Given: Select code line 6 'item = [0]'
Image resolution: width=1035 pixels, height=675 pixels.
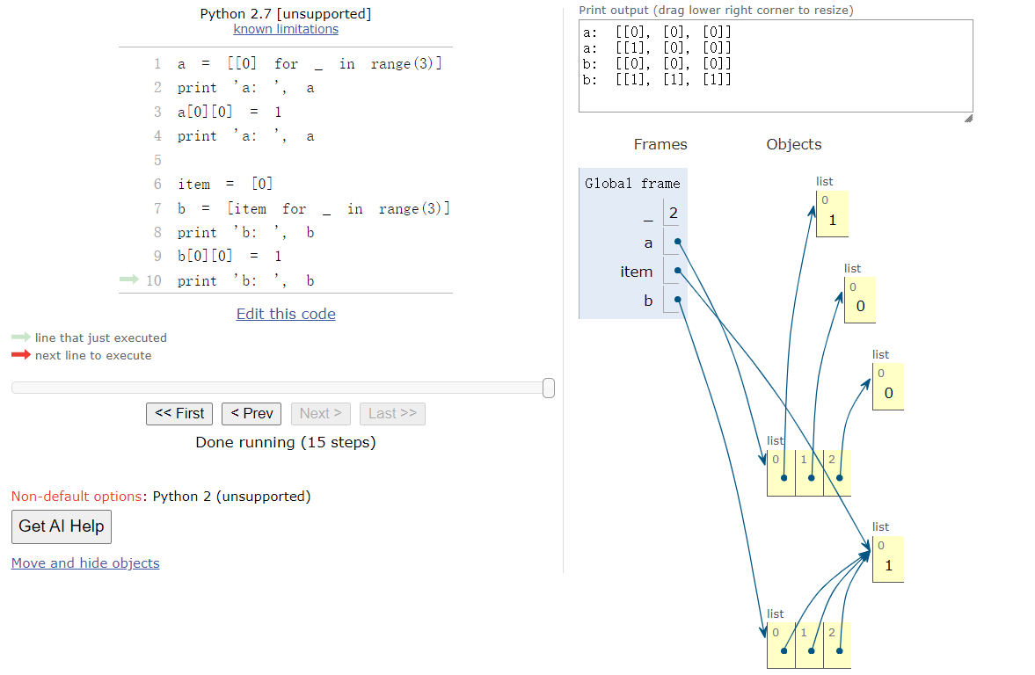Looking at the screenshot, I should click(x=225, y=184).
